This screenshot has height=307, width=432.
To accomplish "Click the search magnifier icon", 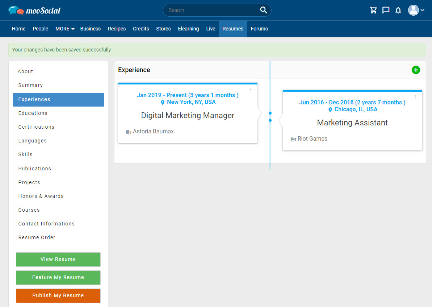I will coord(263,10).
